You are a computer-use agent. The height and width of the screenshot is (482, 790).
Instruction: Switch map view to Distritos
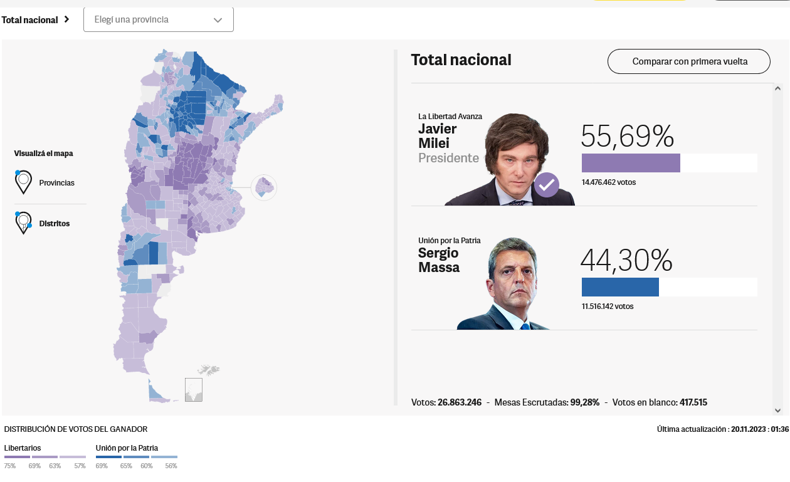(55, 224)
